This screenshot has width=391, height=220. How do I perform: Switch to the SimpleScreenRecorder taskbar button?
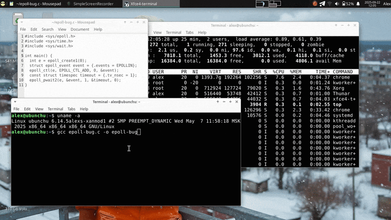90,4
